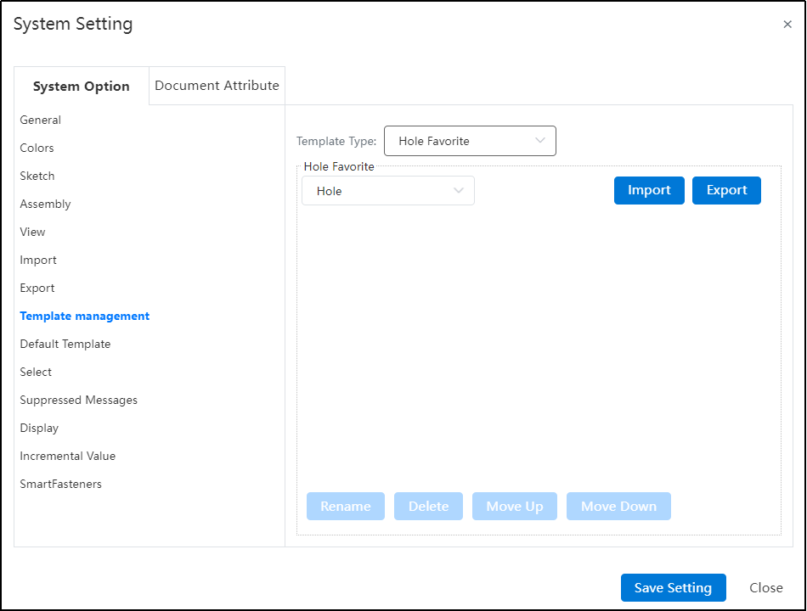Screen dimensions: 807x611
Task: Click the Import button
Action: click(649, 190)
